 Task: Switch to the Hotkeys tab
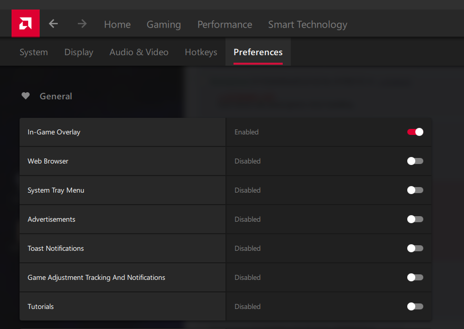(201, 52)
